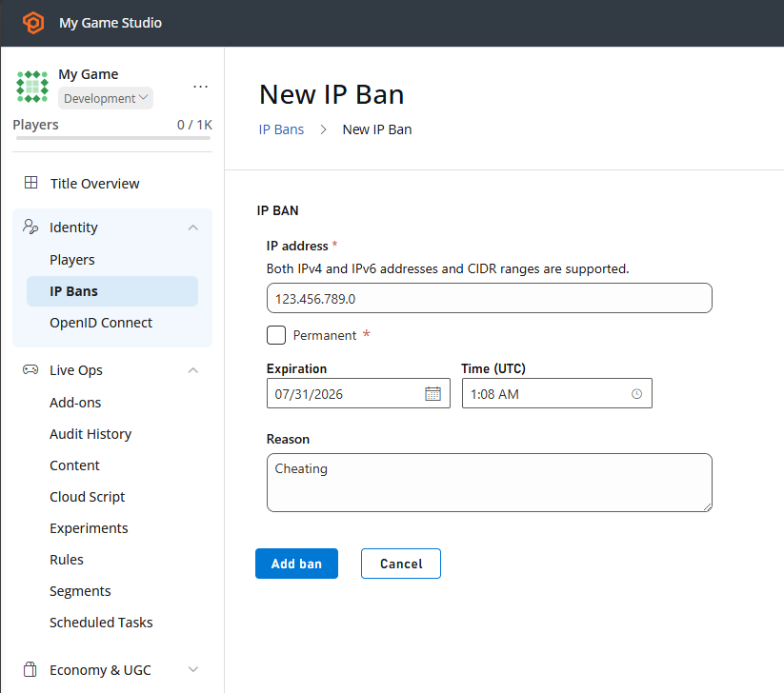Click inside the Reason text area

coord(490,483)
